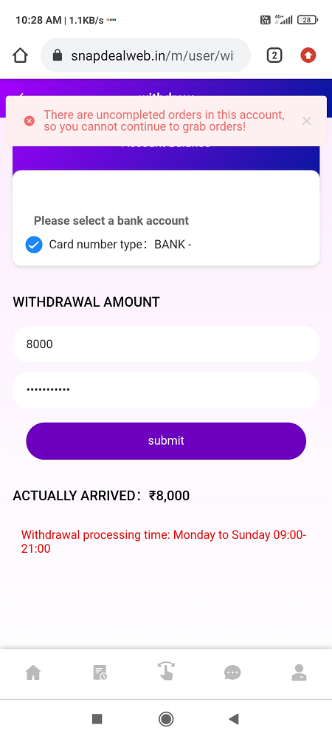Screen dimensions: 332x739
Task: Tap the red browser update arrow icon
Action: click(308, 55)
